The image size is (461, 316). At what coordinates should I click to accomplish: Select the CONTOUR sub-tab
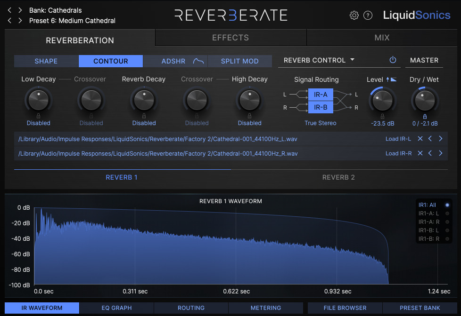(111, 61)
